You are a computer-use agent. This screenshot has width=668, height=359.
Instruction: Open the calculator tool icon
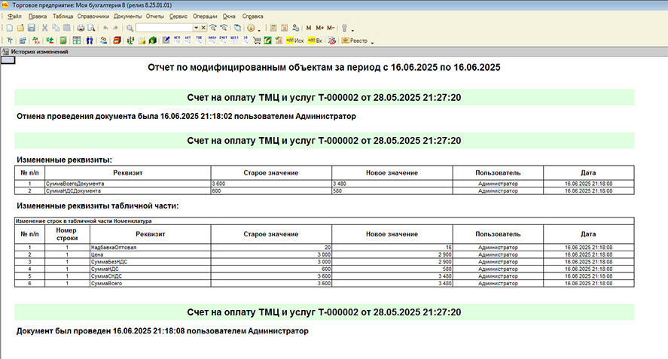[x=273, y=28]
